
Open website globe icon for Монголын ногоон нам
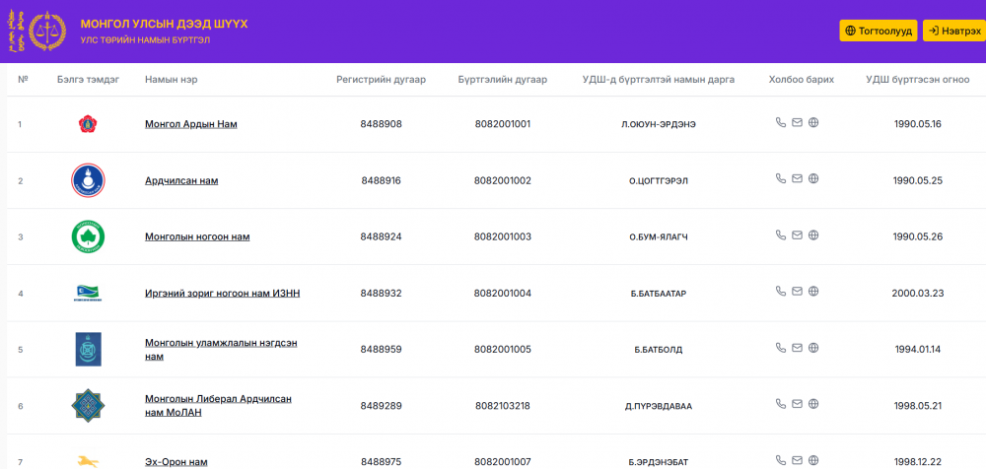point(813,235)
